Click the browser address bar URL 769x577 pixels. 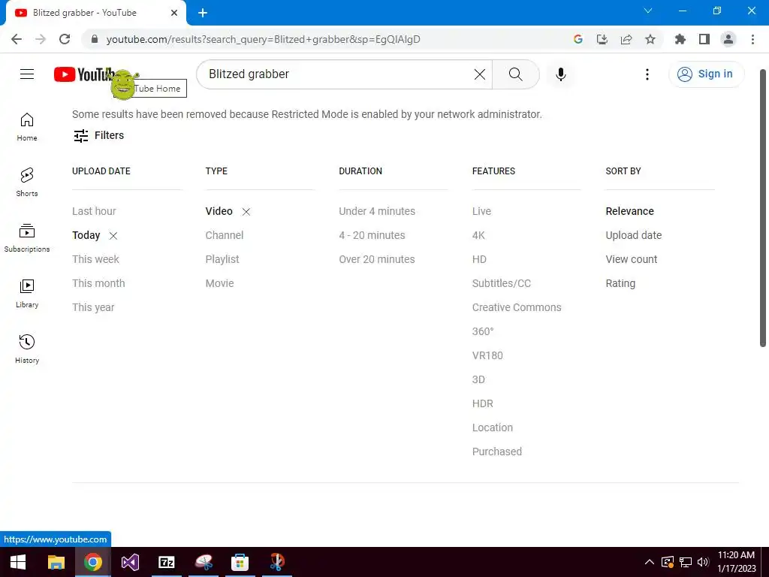pyautogui.click(x=264, y=39)
